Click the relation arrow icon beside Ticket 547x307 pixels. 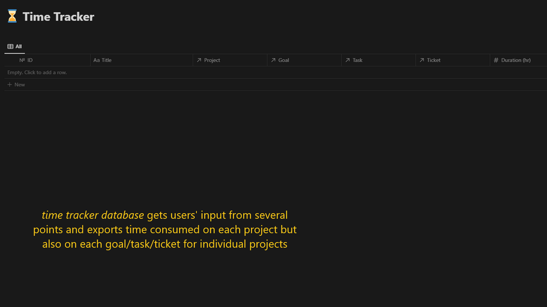tap(421, 60)
